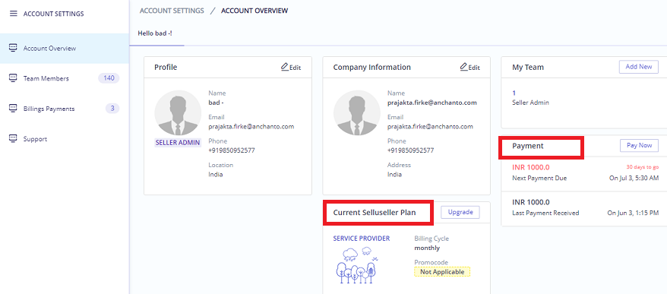667x294 pixels.
Task: Click the Profile phone number
Action: (232, 150)
